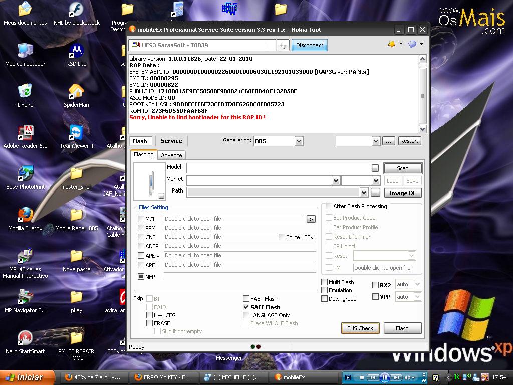The height and width of the screenshot is (385, 513).
Task: Open Meus documentos desktop icon
Action: click(25, 14)
